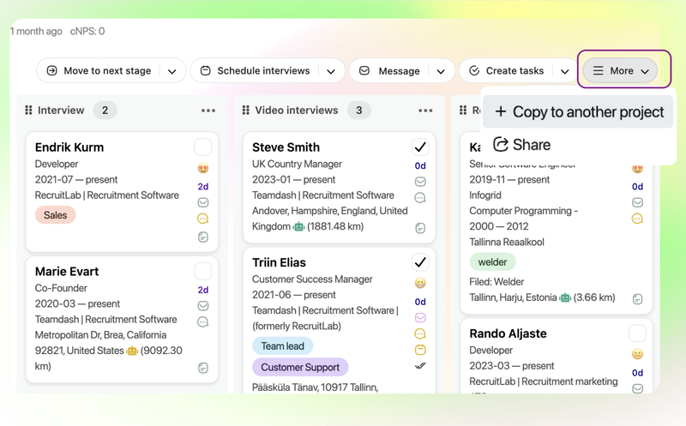Viewport: 686px width, 426px height.
Task: Select Share in the More menu
Action: (x=522, y=145)
